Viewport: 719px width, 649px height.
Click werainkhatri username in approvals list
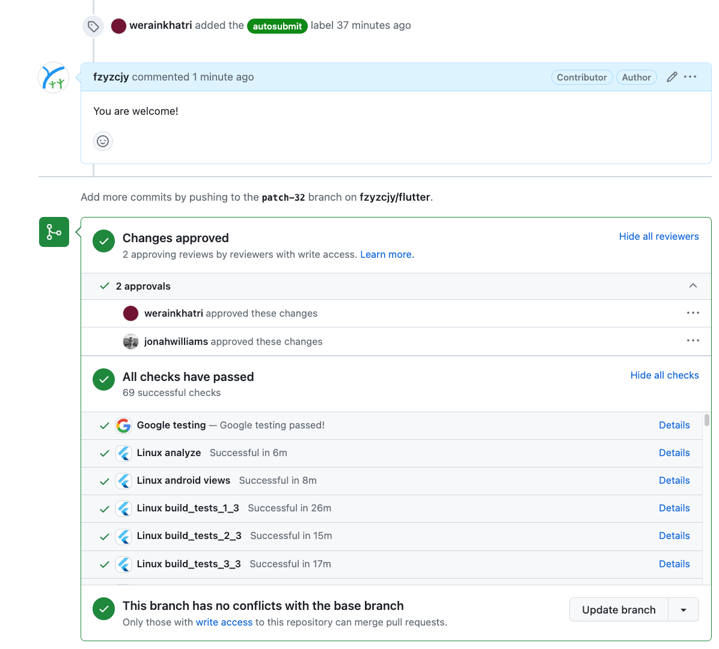173,314
